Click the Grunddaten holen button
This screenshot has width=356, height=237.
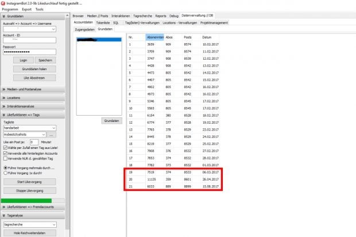click(29, 68)
